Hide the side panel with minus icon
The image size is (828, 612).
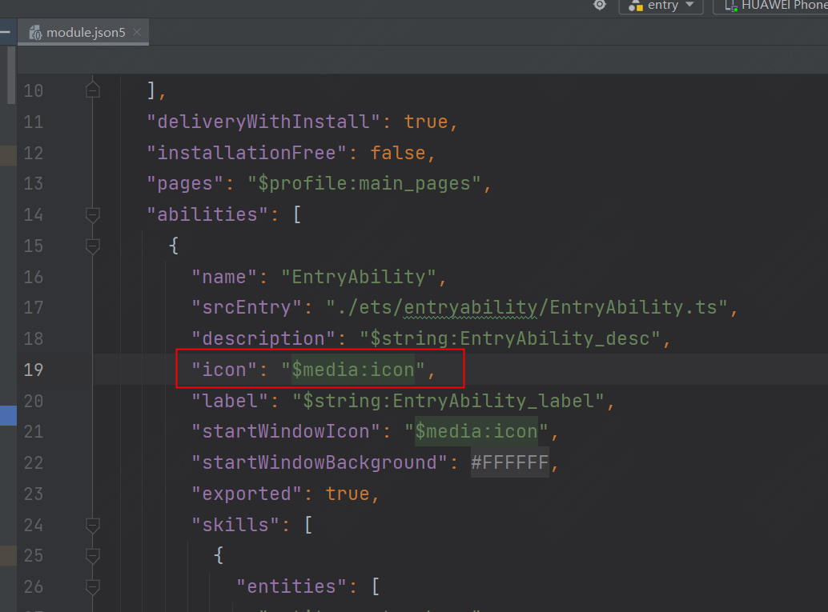[x=5, y=32]
